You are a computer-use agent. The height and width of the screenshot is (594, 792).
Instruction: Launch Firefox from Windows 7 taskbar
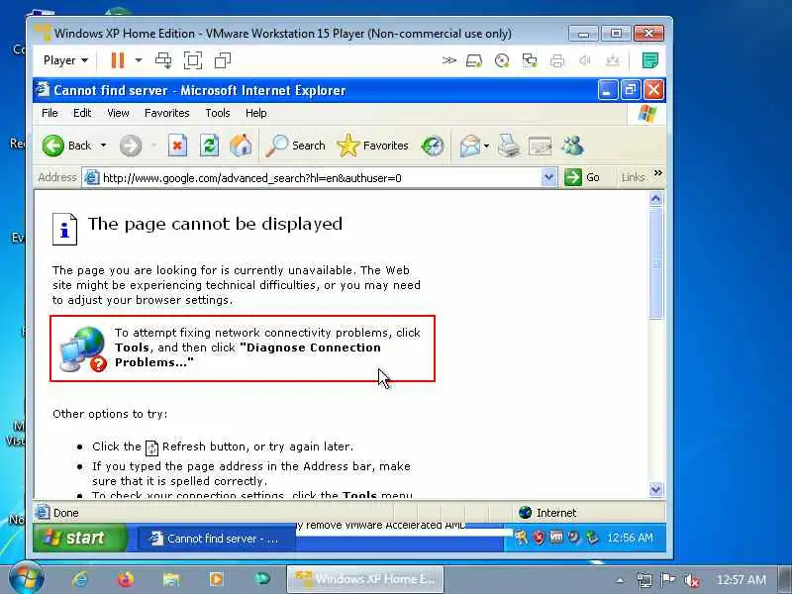(126, 579)
